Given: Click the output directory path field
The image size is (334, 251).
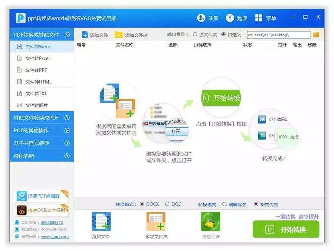Looking at the screenshot, I should click(278, 35).
